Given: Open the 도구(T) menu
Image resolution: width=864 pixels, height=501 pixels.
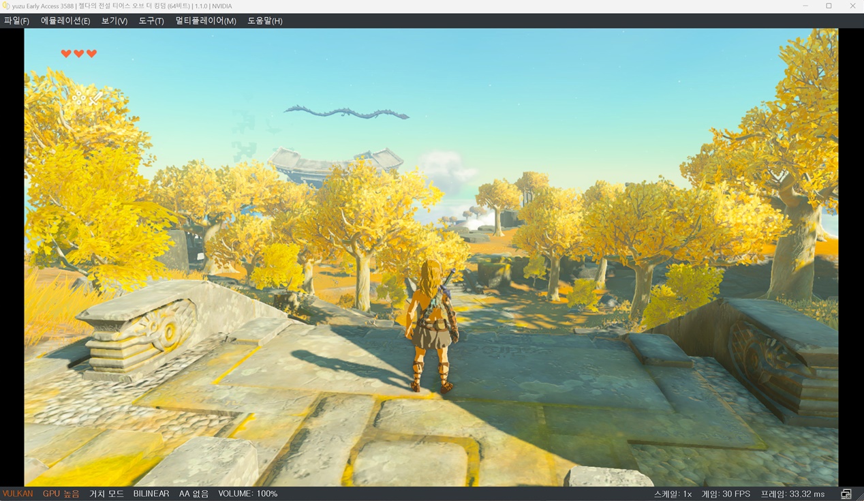Looking at the screenshot, I should coord(151,21).
